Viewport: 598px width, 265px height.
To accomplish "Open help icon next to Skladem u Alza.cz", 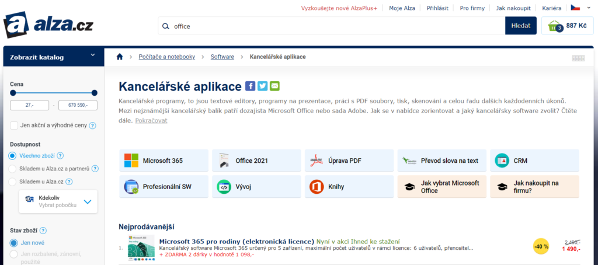I will tap(69, 182).
